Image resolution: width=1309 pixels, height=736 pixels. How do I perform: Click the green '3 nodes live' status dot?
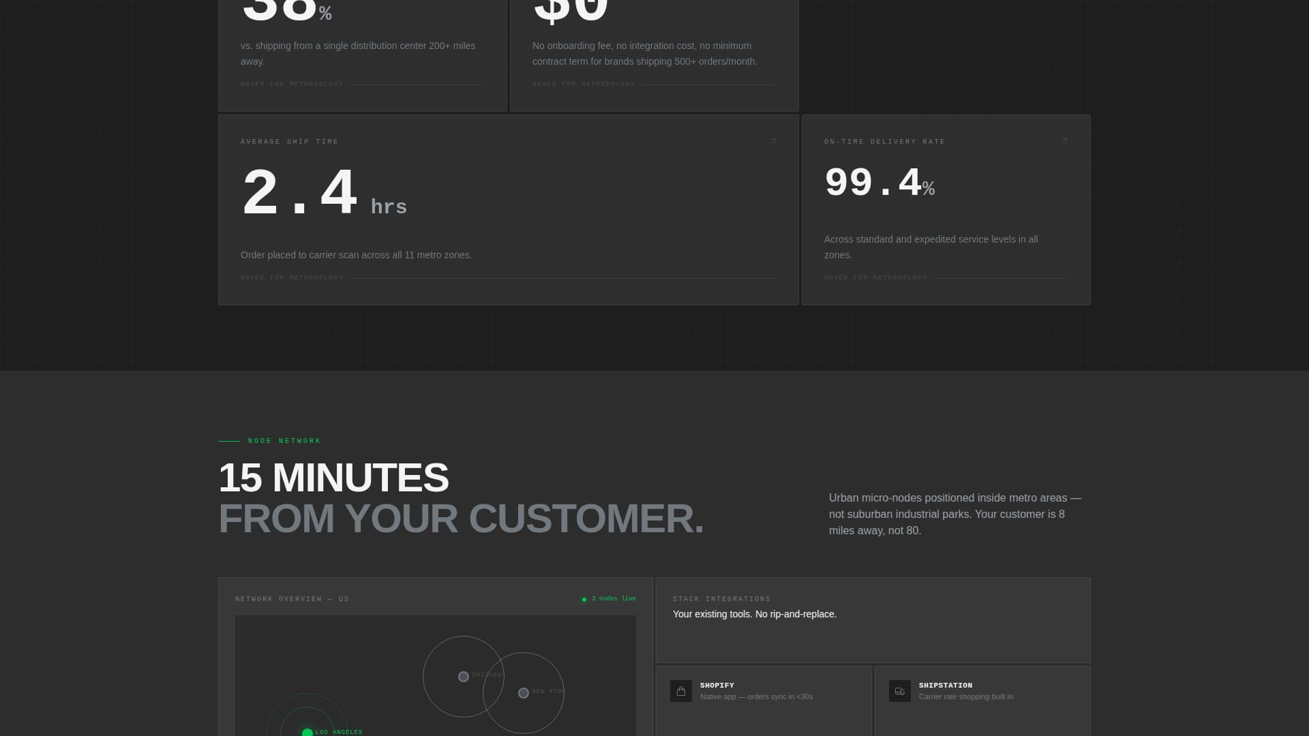(x=584, y=600)
